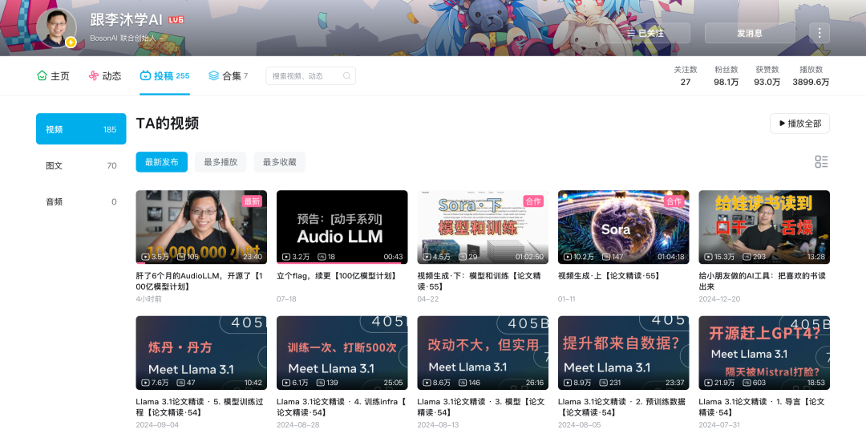Open the 提升都来自数据? thumbnail
Viewport: 866px width, 430px height.
click(x=624, y=353)
